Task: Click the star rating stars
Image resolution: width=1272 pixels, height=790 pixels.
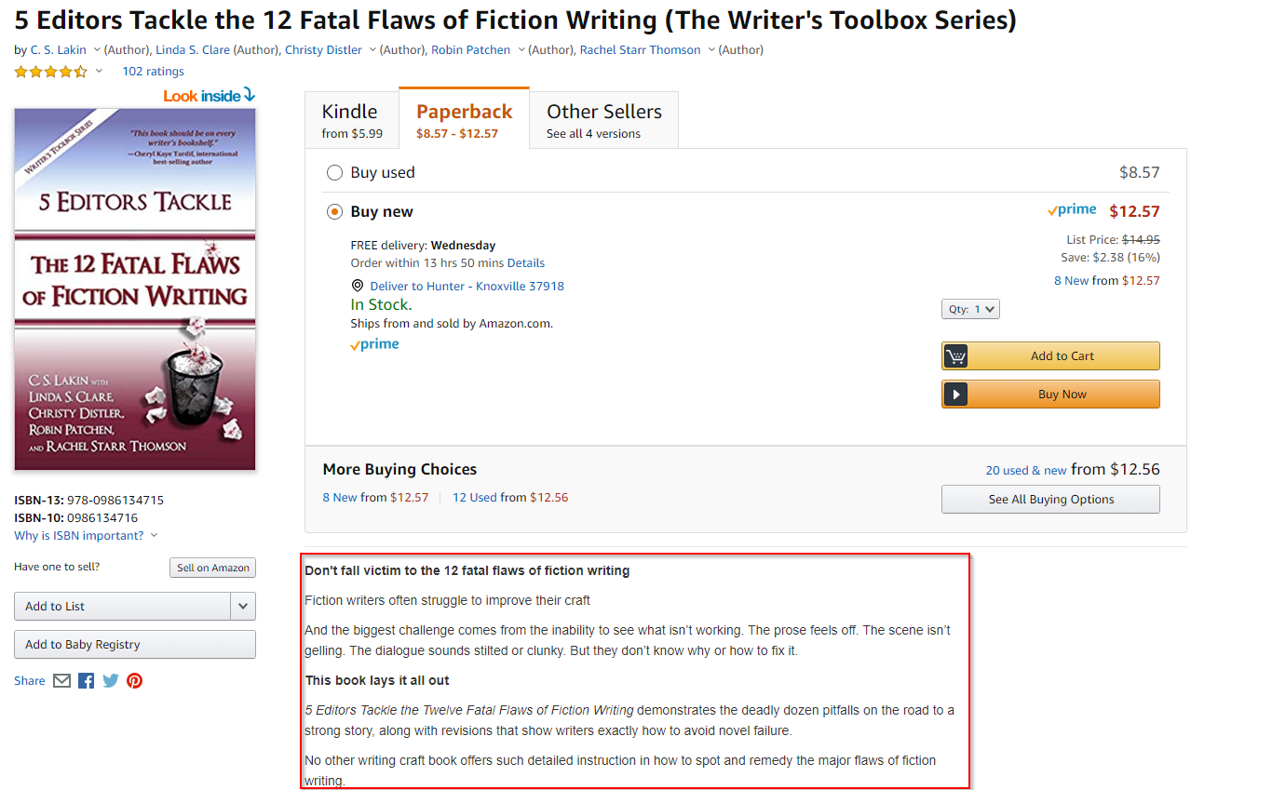Action: tap(51, 71)
